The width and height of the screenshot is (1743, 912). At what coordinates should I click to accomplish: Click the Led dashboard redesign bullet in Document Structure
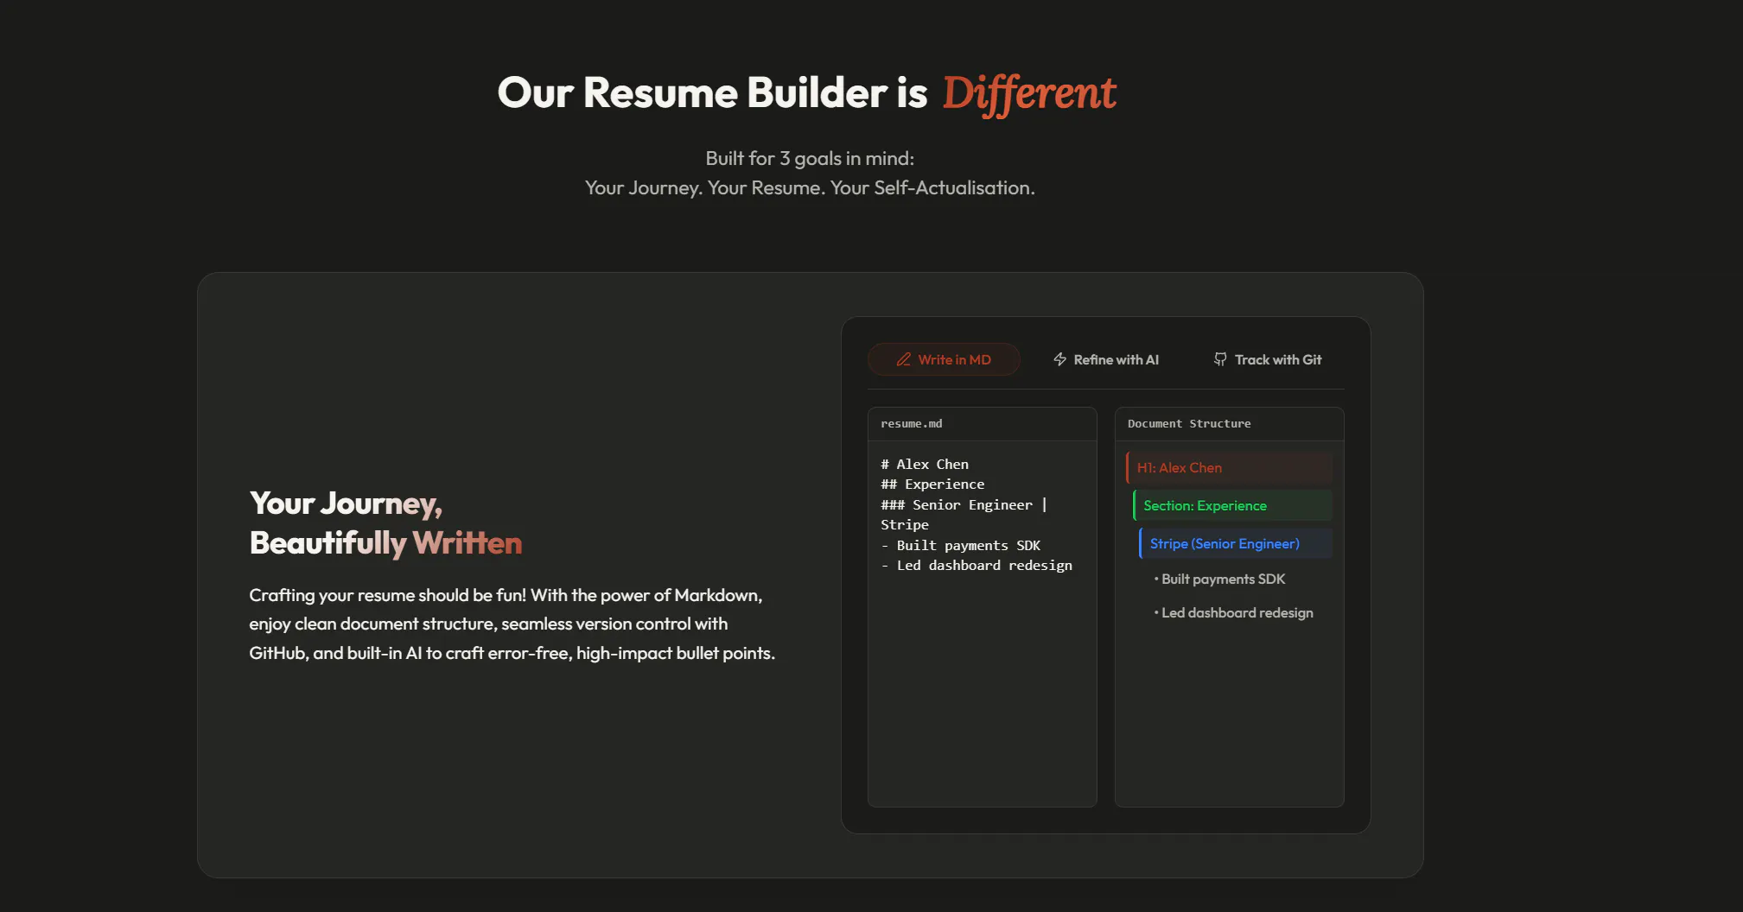coord(1233,612)
